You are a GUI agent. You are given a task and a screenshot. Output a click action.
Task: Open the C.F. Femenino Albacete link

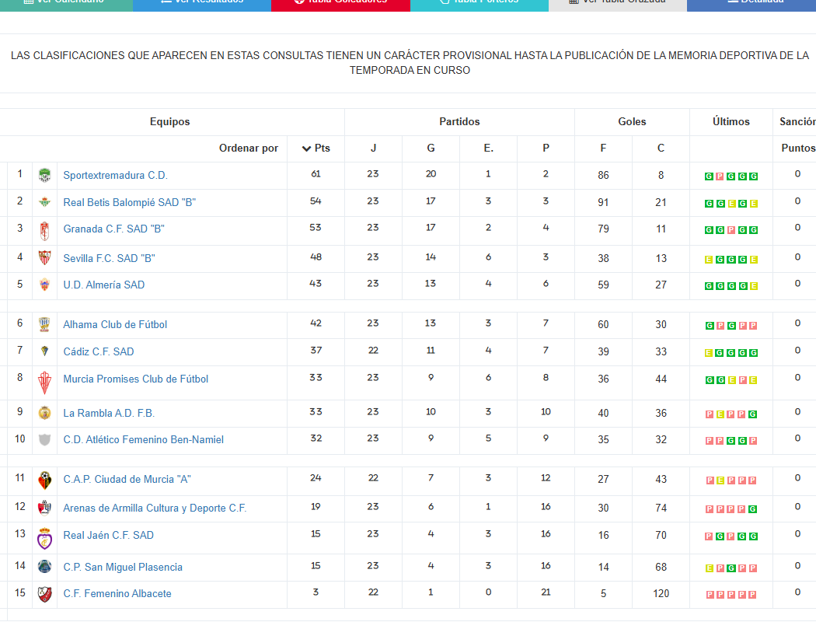click(117, 594)
